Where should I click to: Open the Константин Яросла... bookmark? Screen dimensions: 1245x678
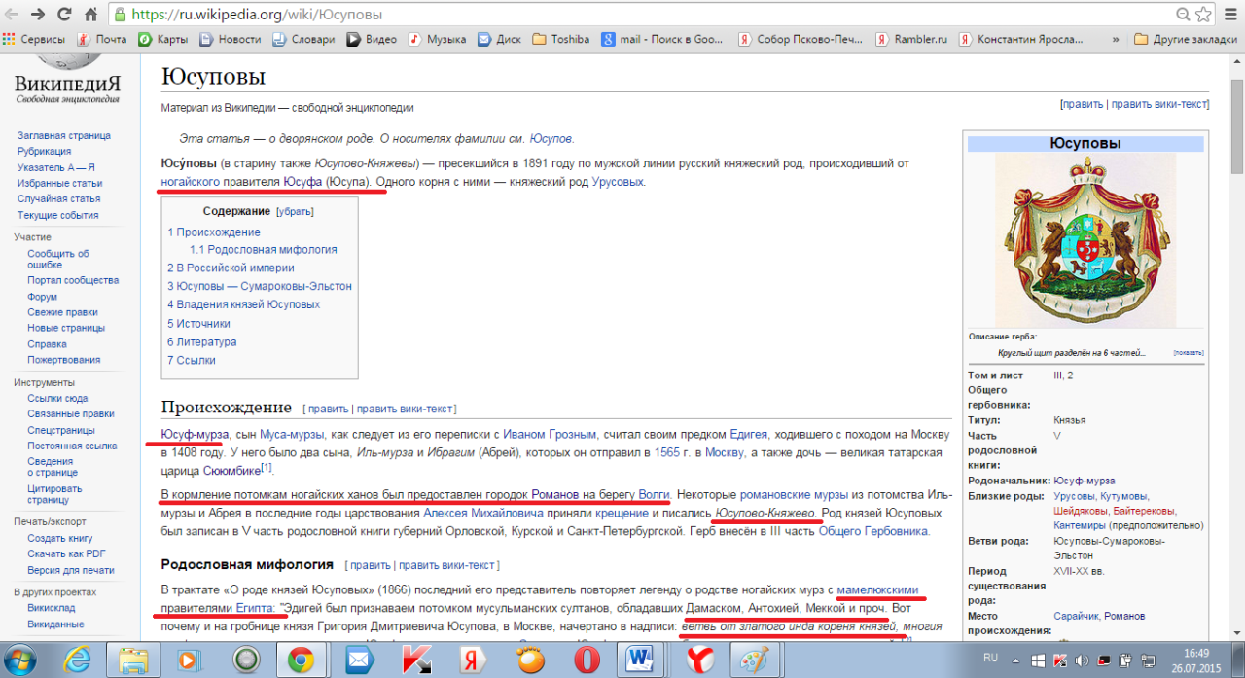coord(1020,39)
